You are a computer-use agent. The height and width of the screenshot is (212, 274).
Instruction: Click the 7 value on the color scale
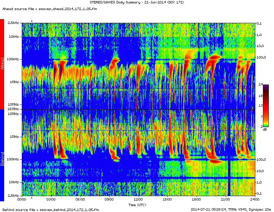tap(262, 117)
